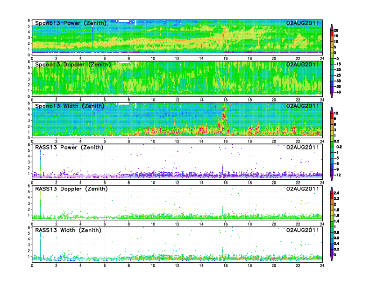Click the purple bottom arrow of the bottom colorbar
This screenshot has height=285, width=370.
(332, 258)
